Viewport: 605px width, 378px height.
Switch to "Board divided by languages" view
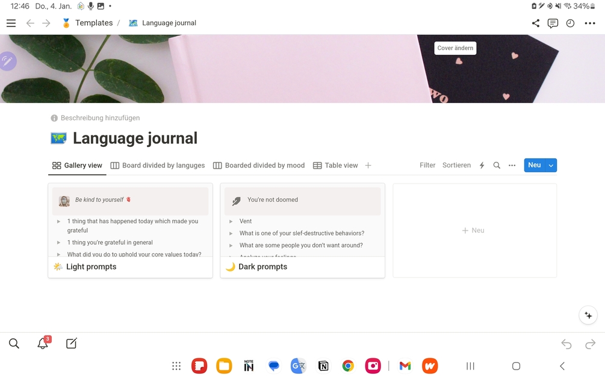[158, 165]
